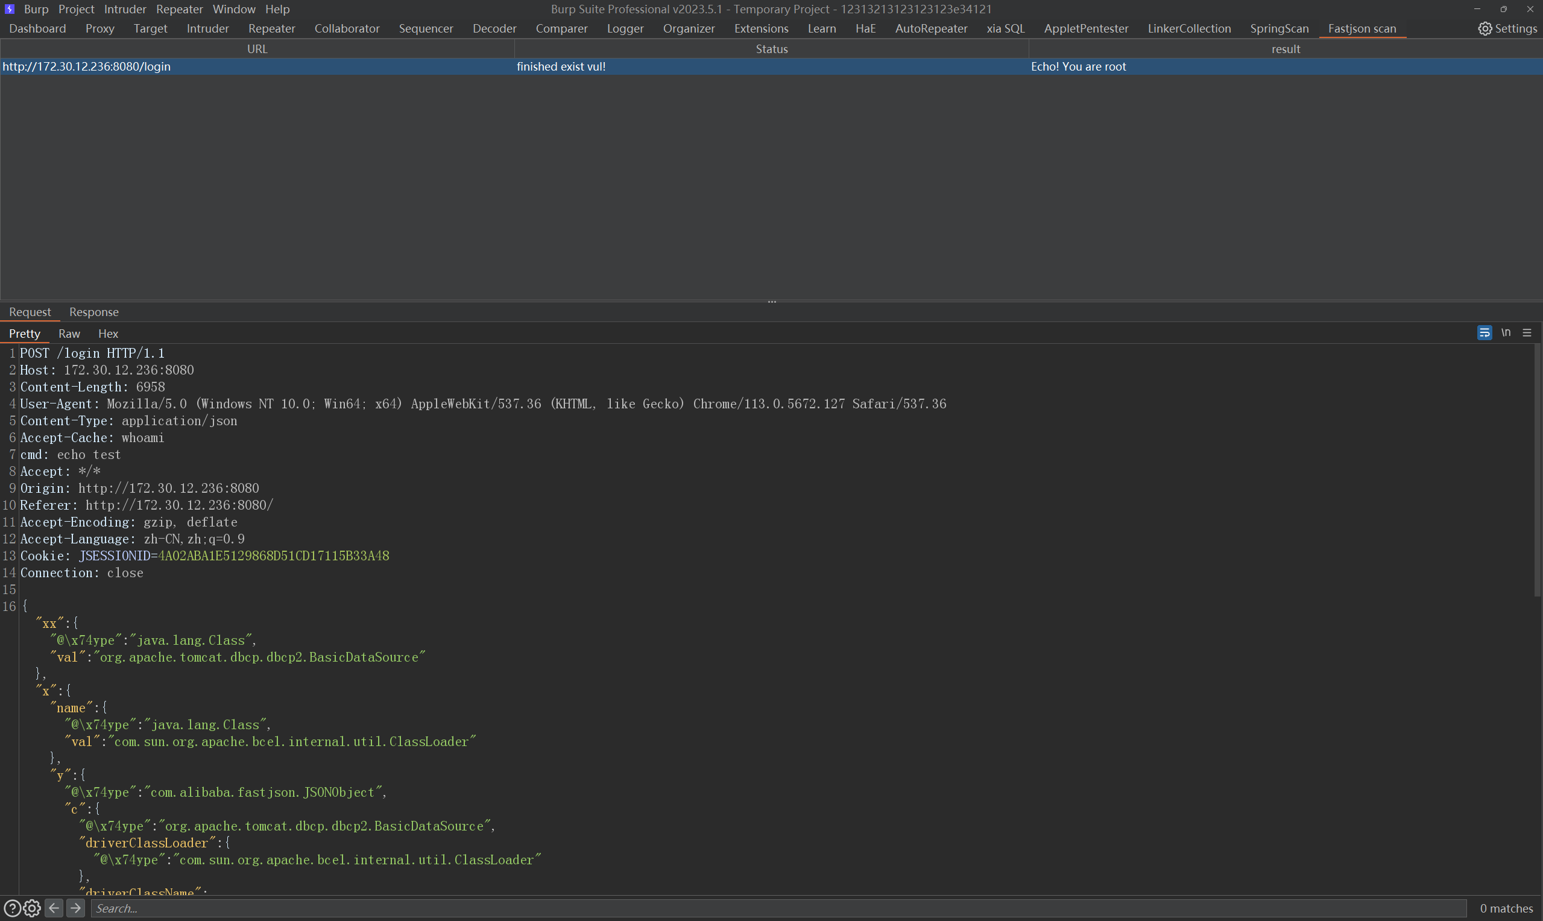Click the Search input field
The image size is (1543, 921).
[x=775, y=908]
